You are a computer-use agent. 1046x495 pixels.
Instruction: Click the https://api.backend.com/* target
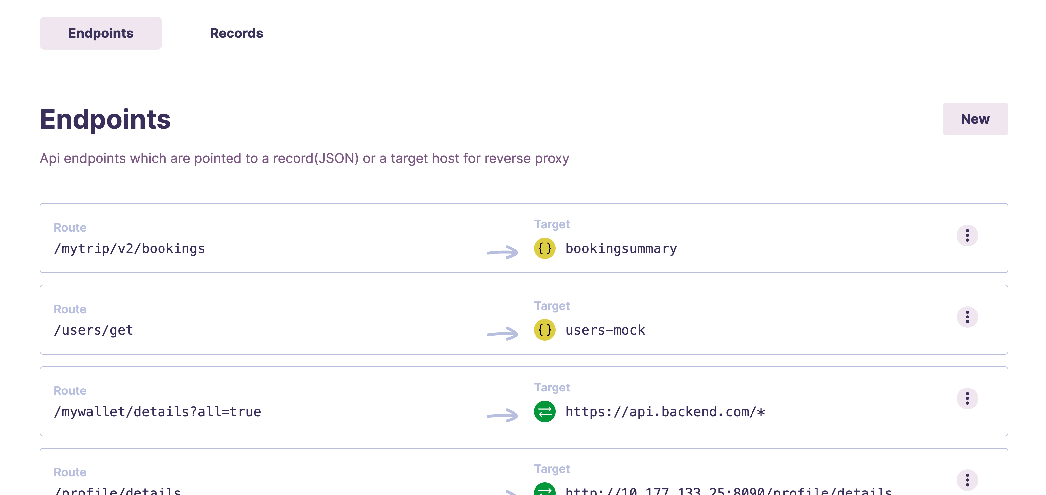tap(665, 412)
